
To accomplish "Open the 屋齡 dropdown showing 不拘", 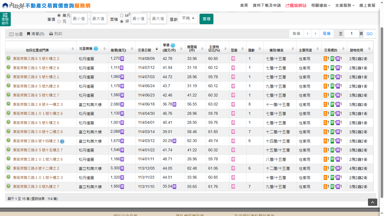I will pos(188,19).
